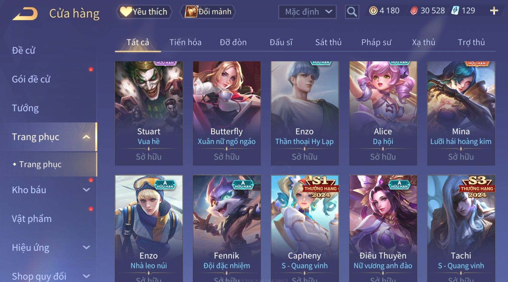Viewport: 508px width, 282px height.
Task: Go to Tướng in sidebar
Action: tap(25, 108)
